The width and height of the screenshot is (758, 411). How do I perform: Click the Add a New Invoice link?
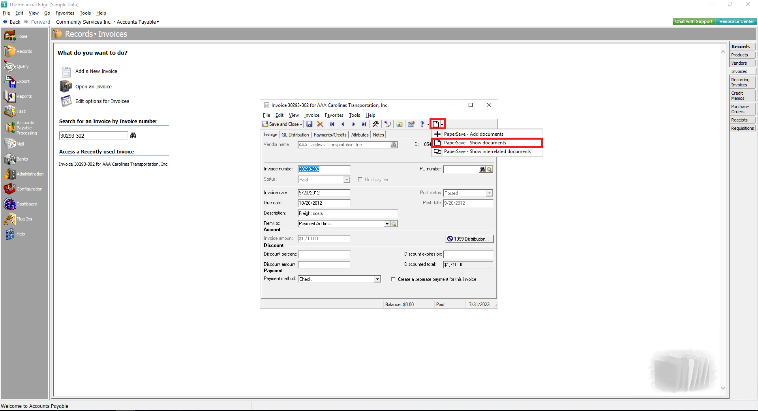pos(96,71)
